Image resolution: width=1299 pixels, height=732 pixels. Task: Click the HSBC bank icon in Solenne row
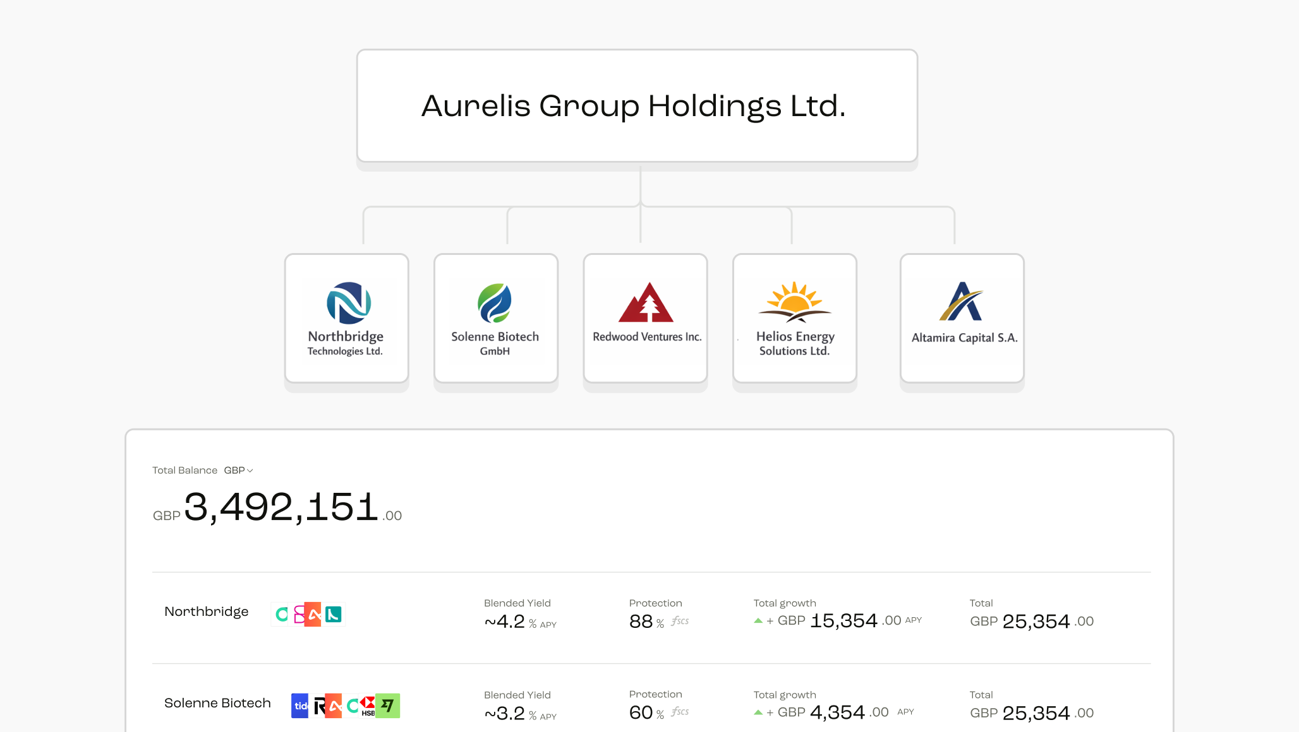click(x=367, y=705)
